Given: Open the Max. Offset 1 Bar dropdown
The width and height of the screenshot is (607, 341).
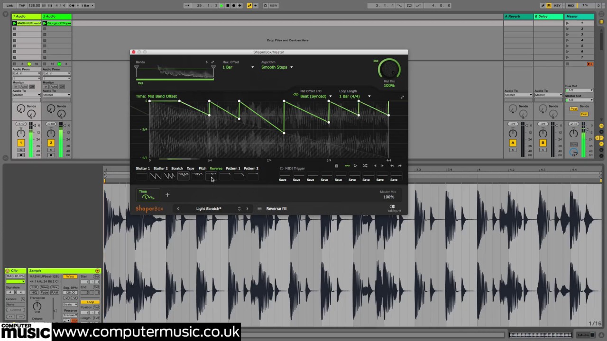Looking at the screenshot, I should (238, 67).
